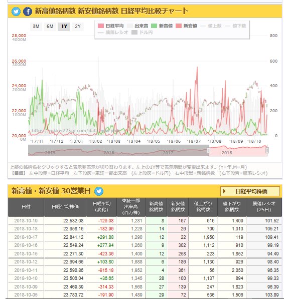This screenshot has height=299, width=284.
Task: Click x-axis label '18/02
Action: 95,142
